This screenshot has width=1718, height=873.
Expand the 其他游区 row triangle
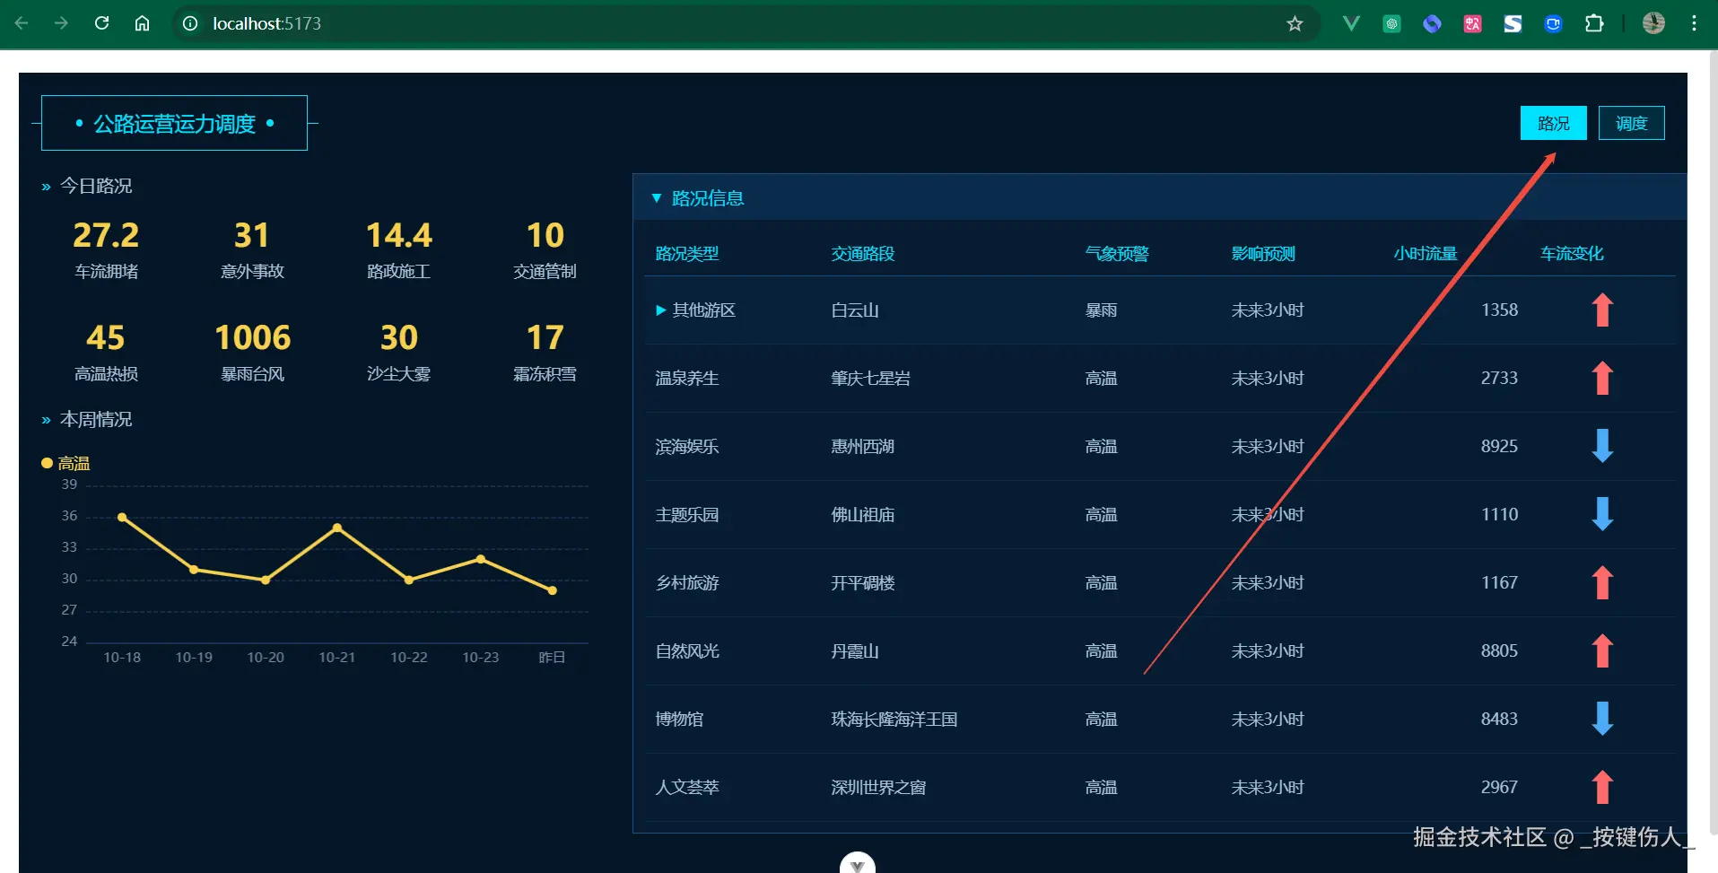click(661, 310)
